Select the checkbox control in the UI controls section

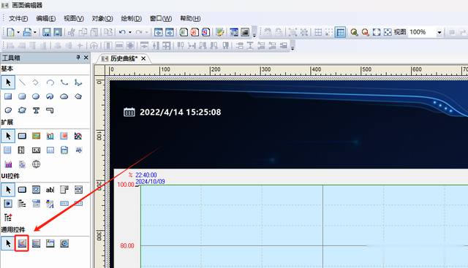pos(36,190)
